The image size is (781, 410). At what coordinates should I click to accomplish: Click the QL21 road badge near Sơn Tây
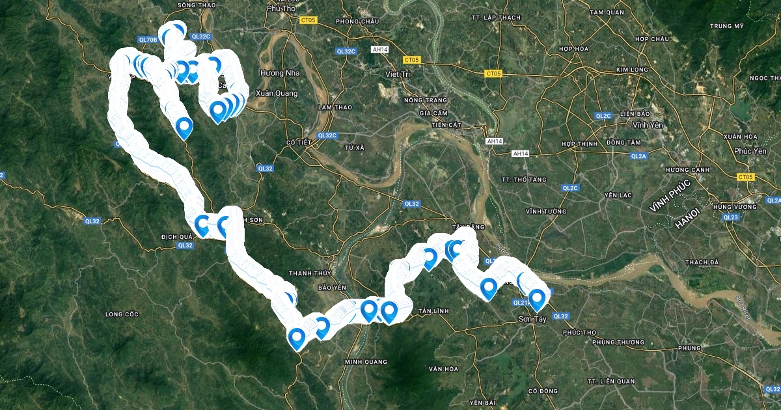[520, 302]
